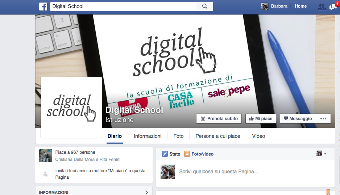Viewport: 340px width, 195px height.
Task: Switch to the Informazioni tab
Action: (148, 136)
